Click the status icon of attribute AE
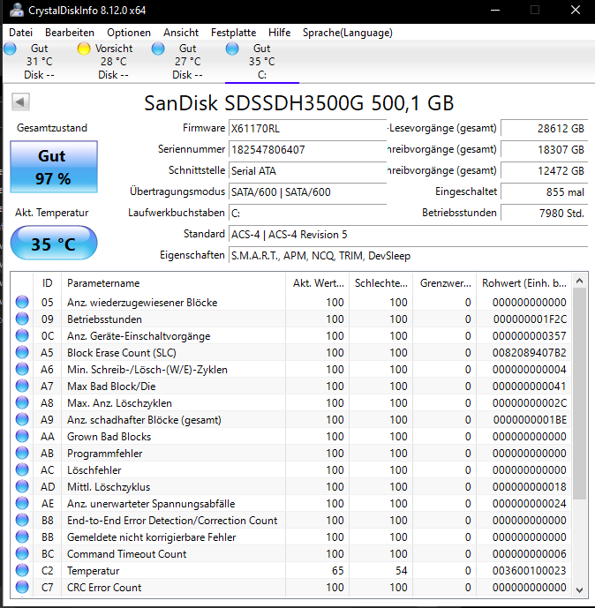This screenshot has height=608, width=595. tap(22, 503)
